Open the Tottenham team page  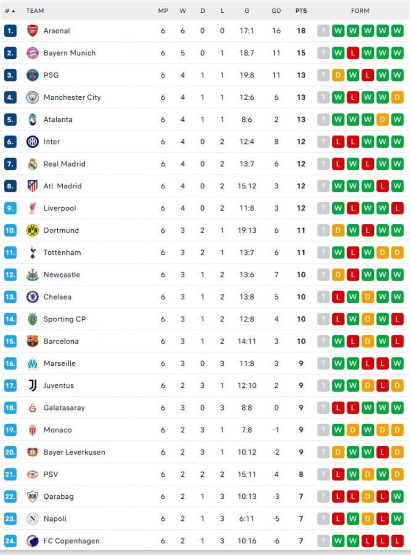click(x=62, y=252)
